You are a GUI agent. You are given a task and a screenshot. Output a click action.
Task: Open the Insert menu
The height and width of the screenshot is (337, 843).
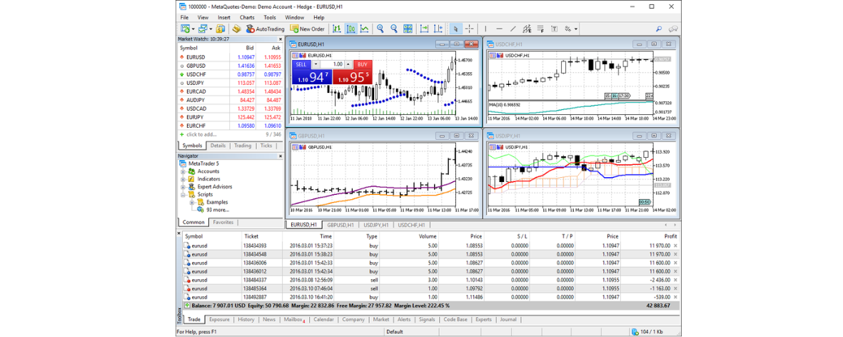pos(224,17)
